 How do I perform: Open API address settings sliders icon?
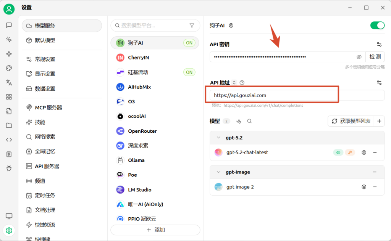[379, 83]
